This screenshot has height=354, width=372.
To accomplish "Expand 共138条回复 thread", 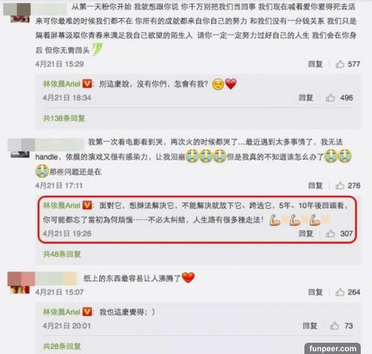I will coord(64,118).
